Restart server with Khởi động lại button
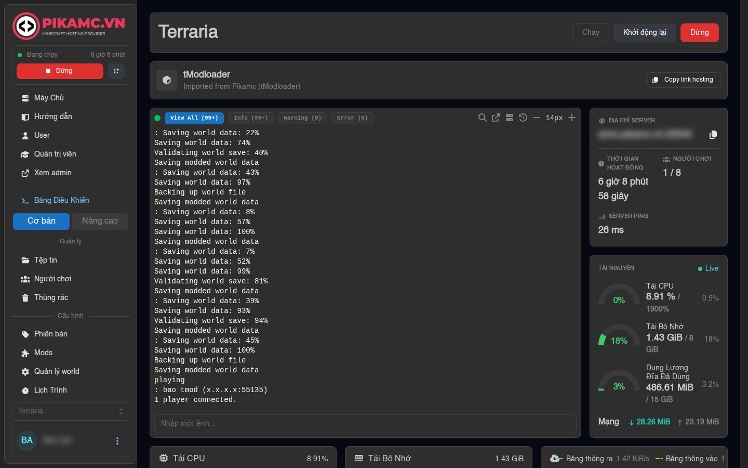 click(645, 32)
